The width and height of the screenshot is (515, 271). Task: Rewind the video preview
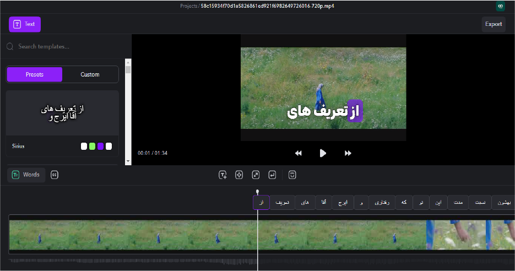[298, 153]
